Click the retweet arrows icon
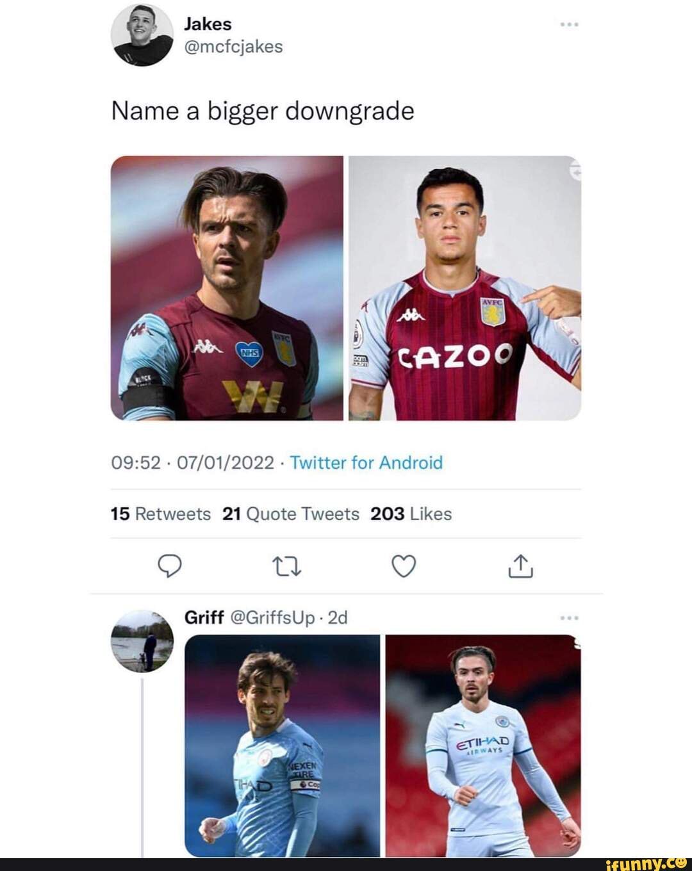Image resolution: width=692 pixels, height=871 pixels. pos(286,566)
